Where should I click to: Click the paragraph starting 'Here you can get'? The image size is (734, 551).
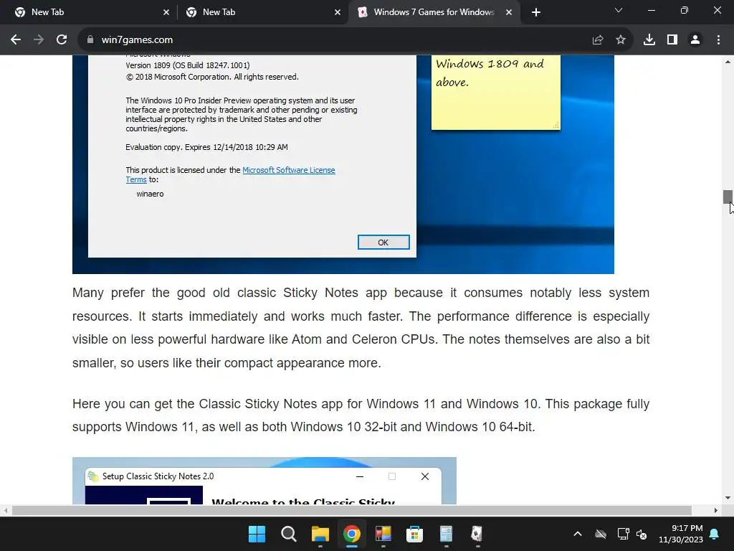[361, 415]
